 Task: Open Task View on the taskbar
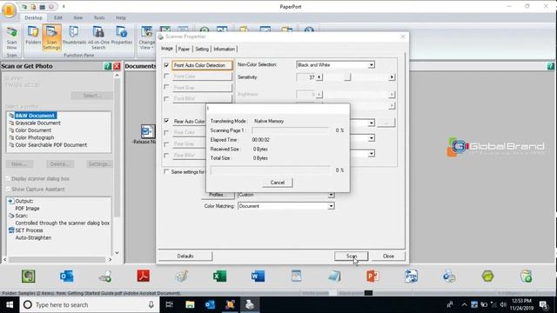(x=170, y=304)
